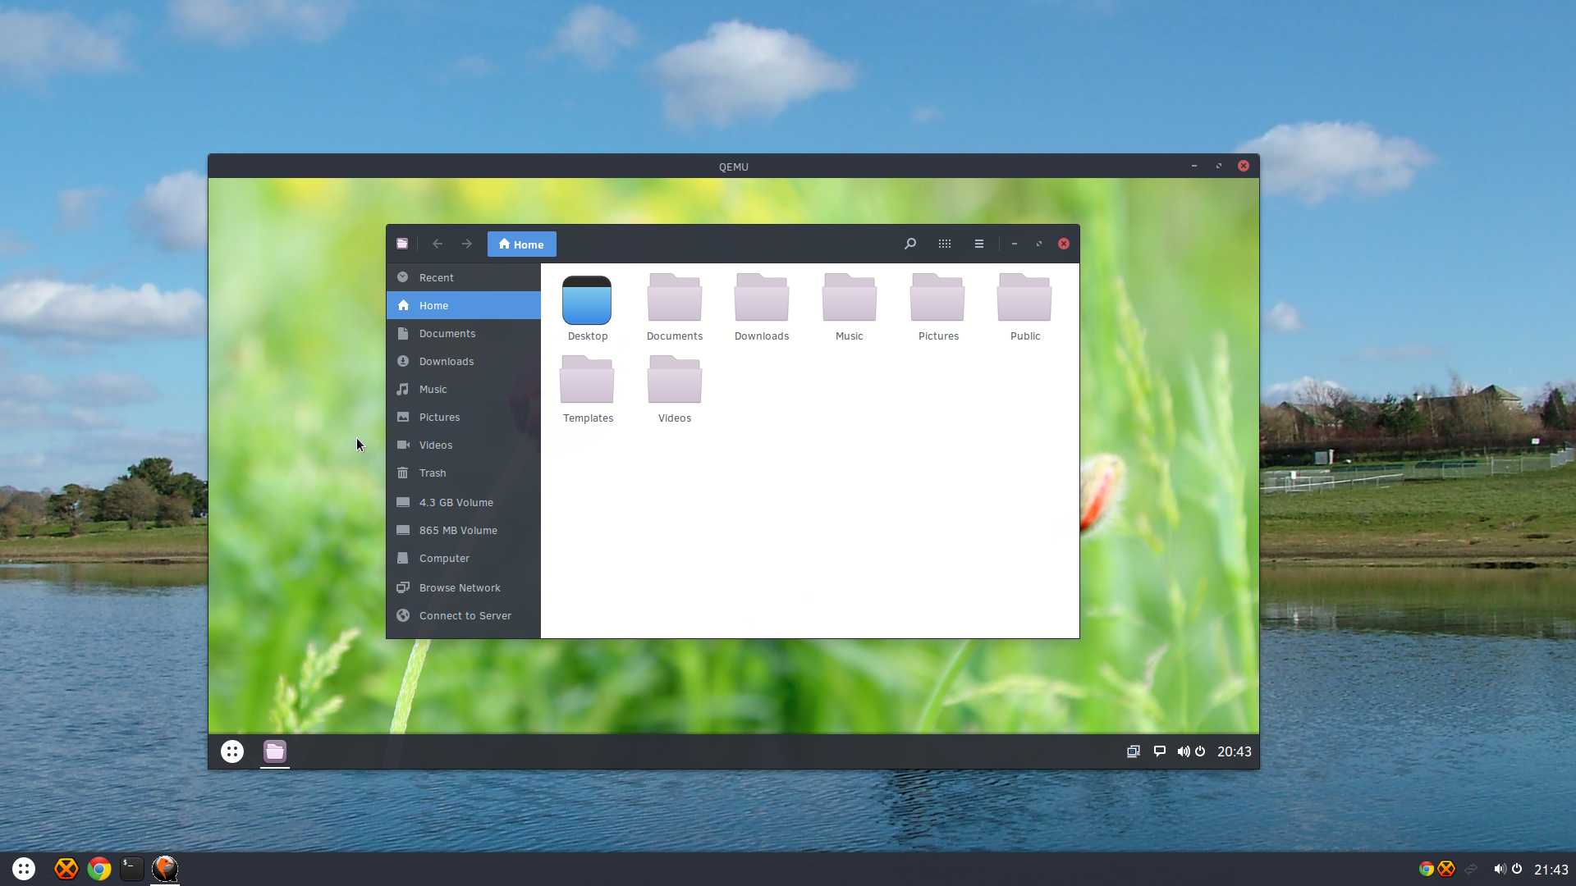Switch to grid view icon
This screenshot has height=886, width=1576.
tap(945, 244)
